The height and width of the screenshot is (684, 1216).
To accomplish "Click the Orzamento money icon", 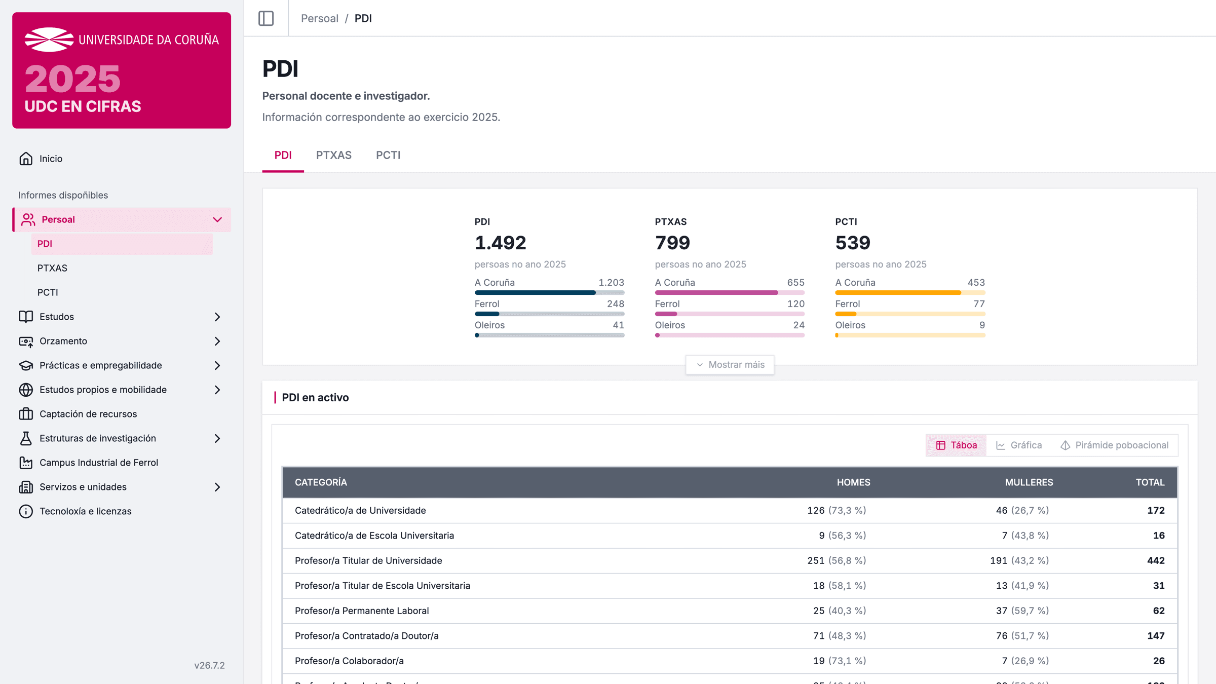I will coord(26,341).
